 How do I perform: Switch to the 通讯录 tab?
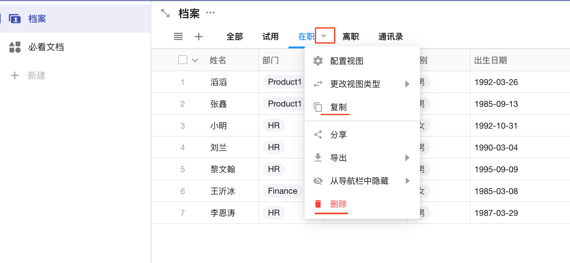(390, 37)
